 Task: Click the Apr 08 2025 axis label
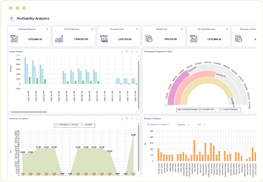[82, 96]
